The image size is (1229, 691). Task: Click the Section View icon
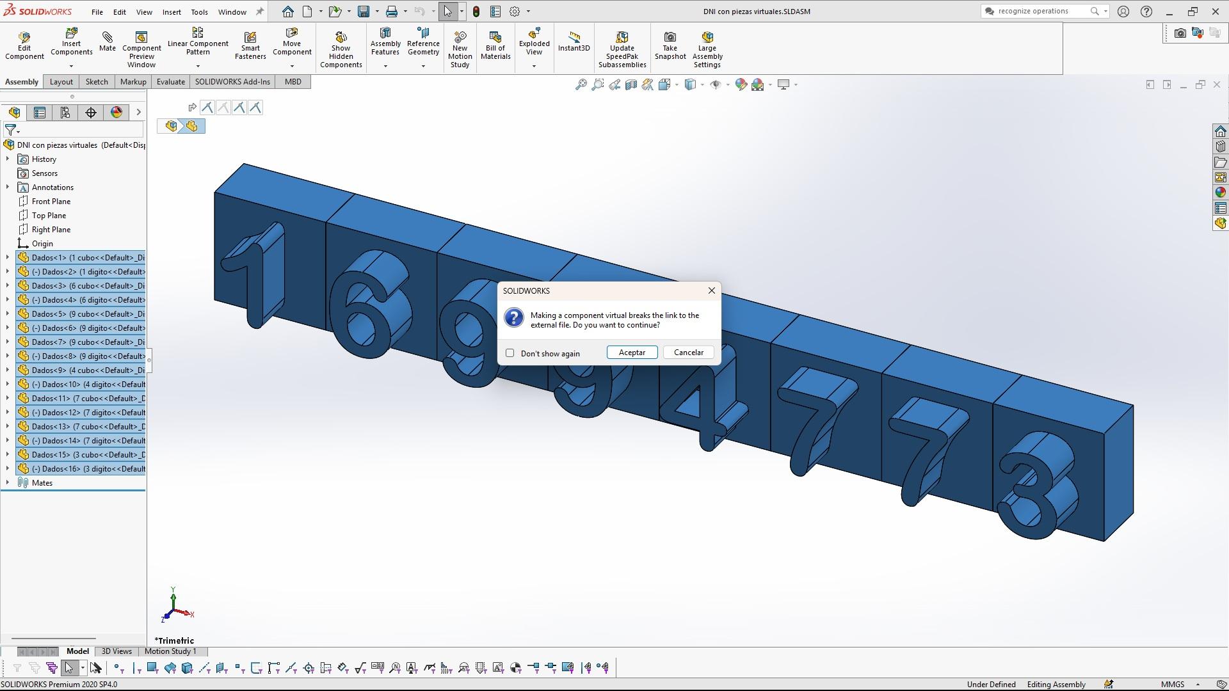[631, 84]
